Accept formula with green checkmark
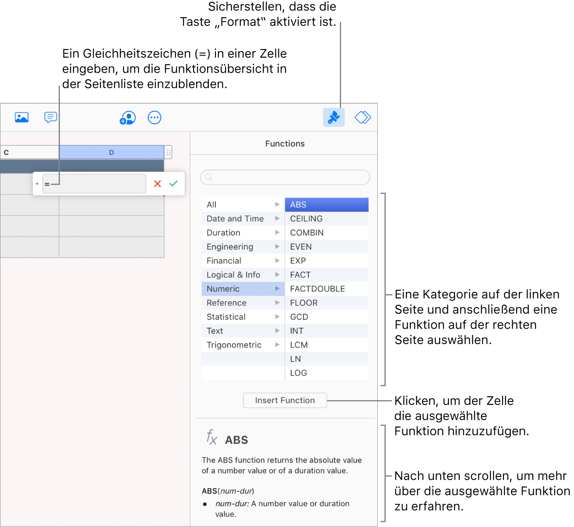This screenshot has width=574, height=527. (x=174, y=183)
